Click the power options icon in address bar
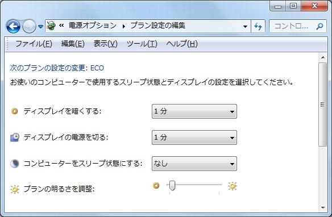This screenshot has width=332, height=217. (x=51, y=26)
